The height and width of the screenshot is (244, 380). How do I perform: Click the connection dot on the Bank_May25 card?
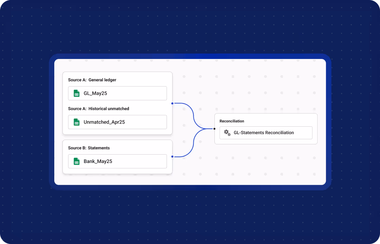[x=173, y=157]
